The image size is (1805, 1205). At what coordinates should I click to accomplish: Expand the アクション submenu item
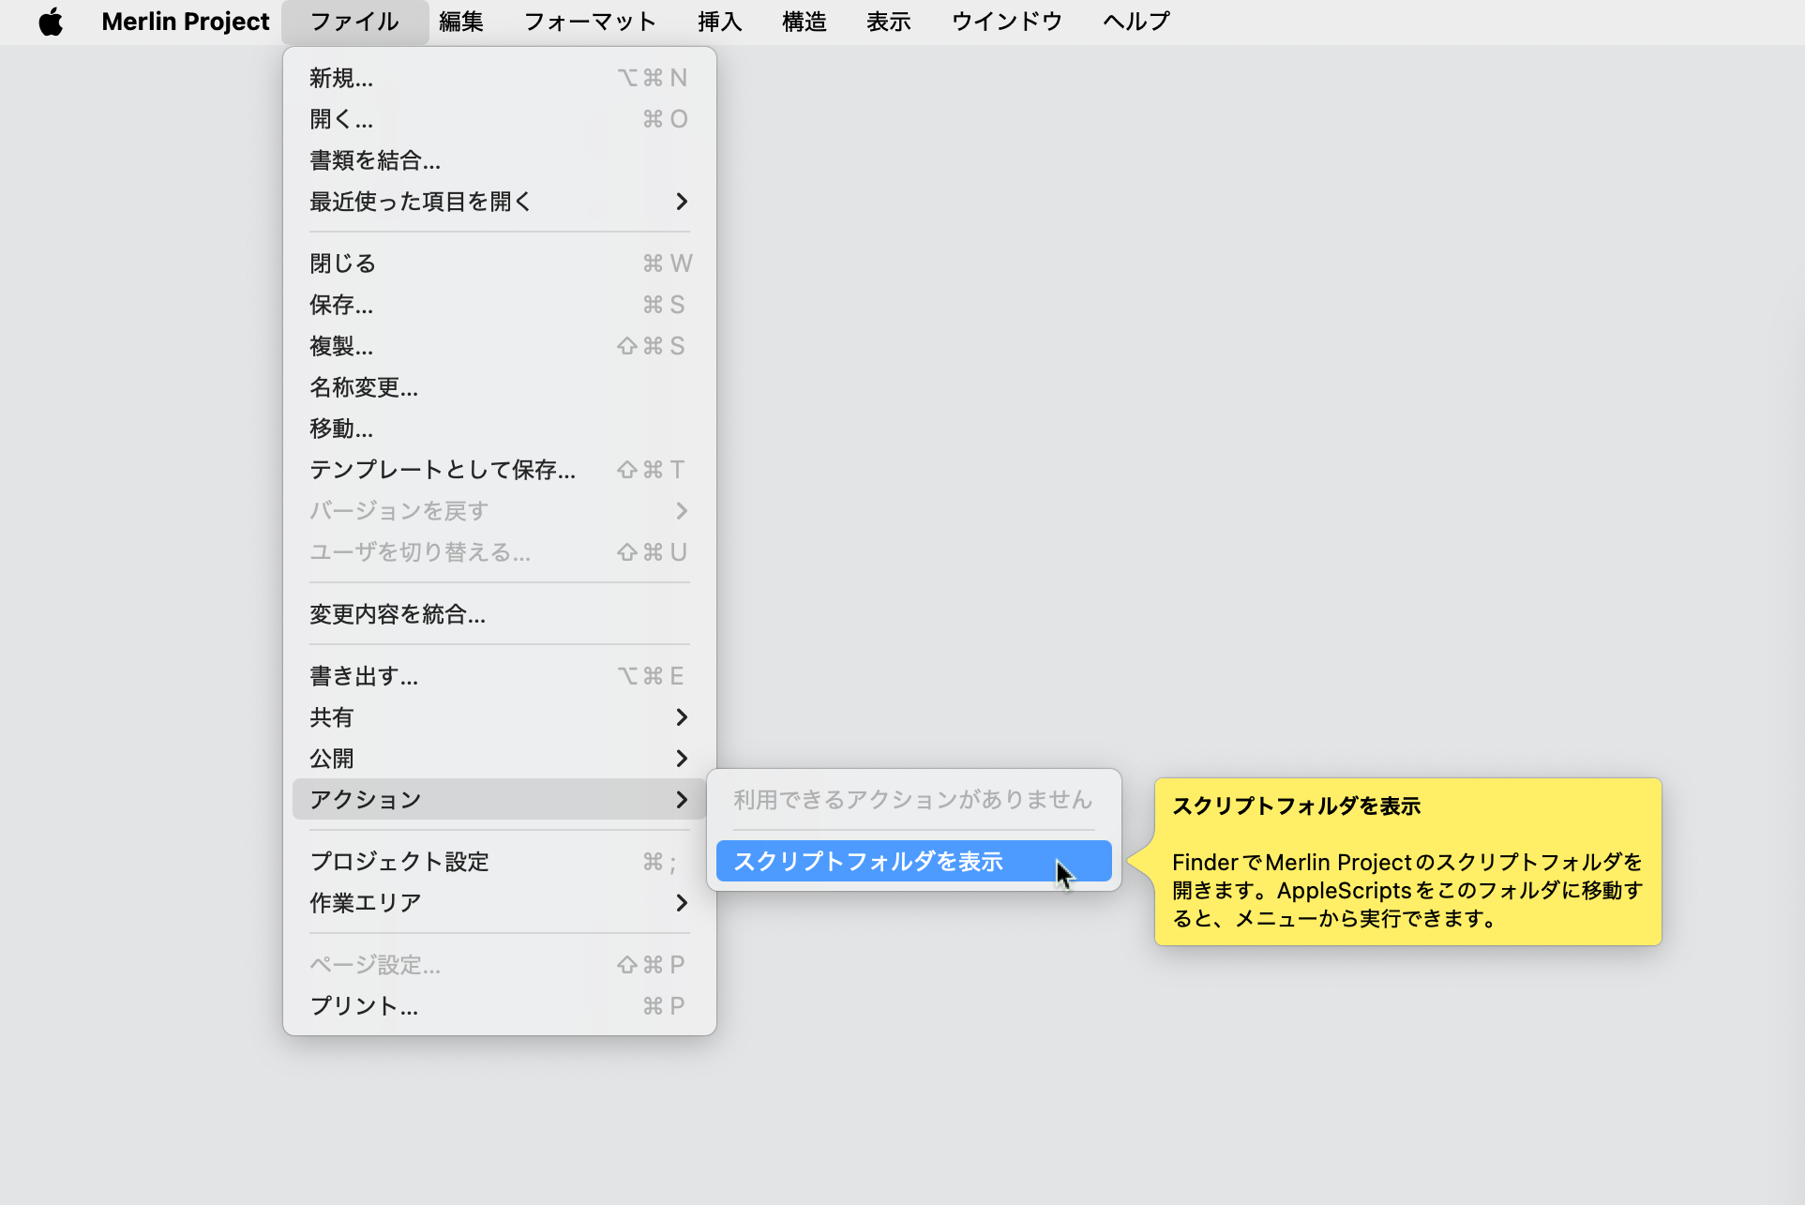500,800
